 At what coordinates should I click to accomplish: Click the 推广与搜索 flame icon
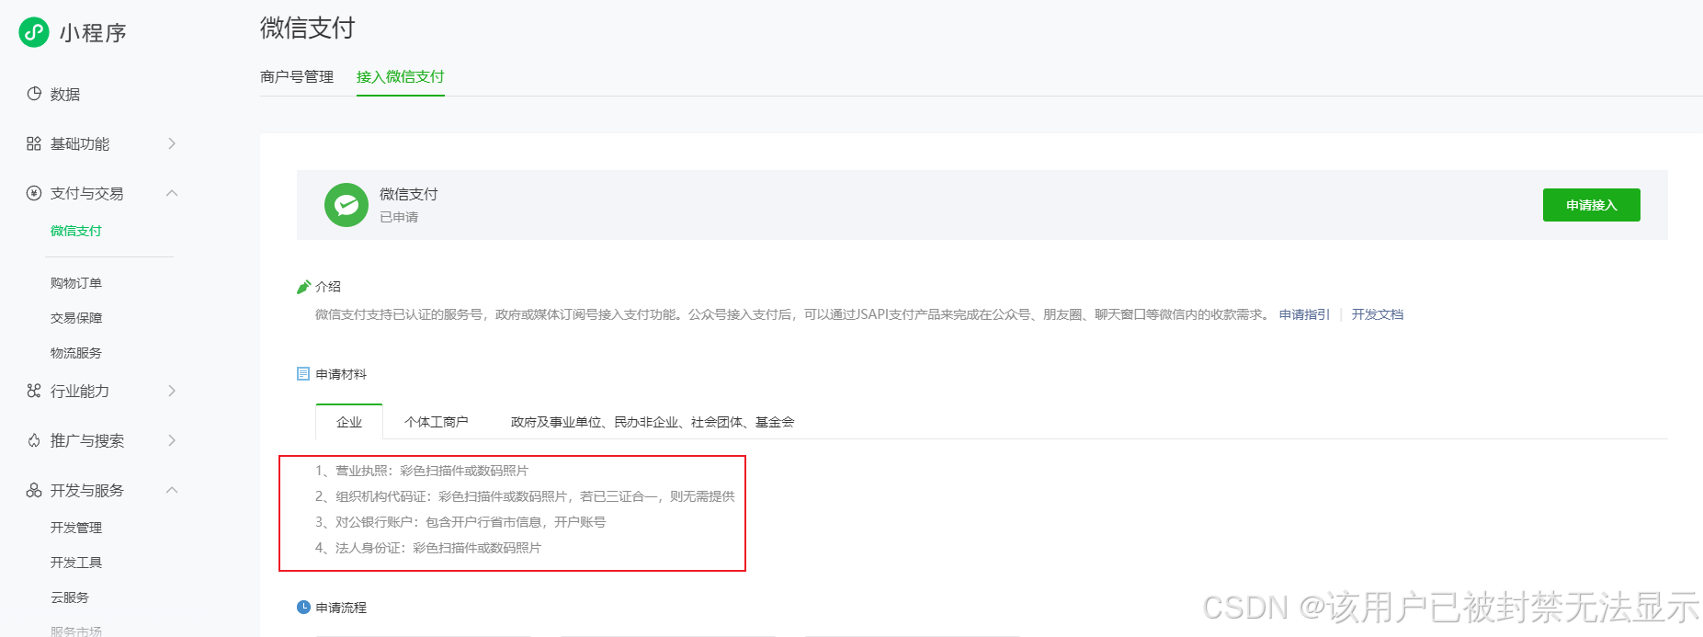pos(34,440)
